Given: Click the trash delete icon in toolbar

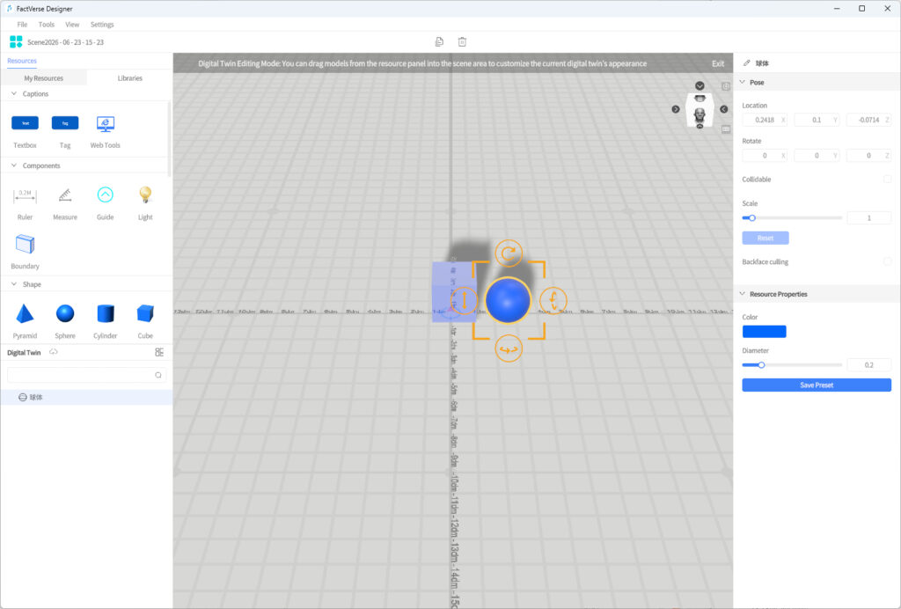Looking at the screenshot, I should pyautogui.click(x=462, y=41).
